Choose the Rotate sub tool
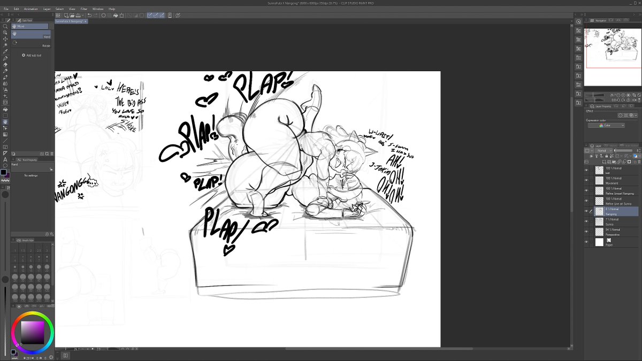The height and width of the screenshot is (361, 642). (x=30, y=43)
